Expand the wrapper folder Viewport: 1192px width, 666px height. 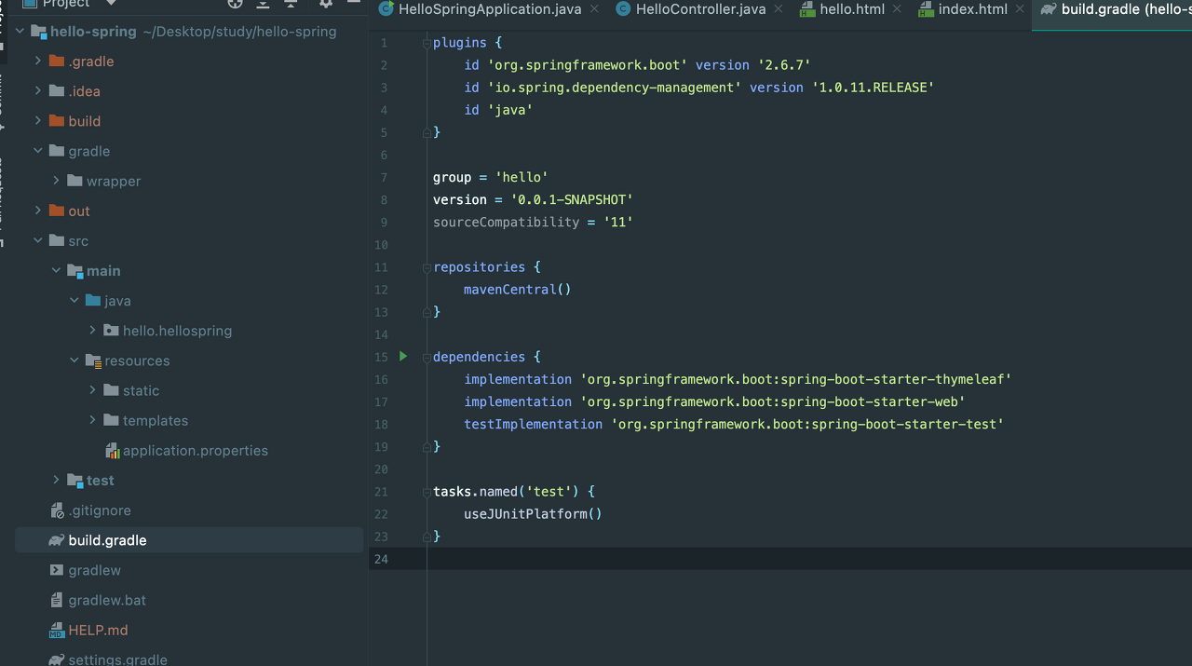pyautogui.click(x=55, y=181)
